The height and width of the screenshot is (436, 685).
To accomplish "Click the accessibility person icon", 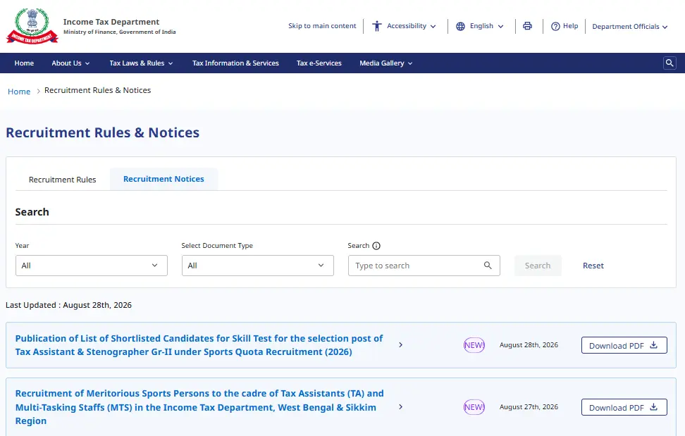I will (x=376, y=26).
